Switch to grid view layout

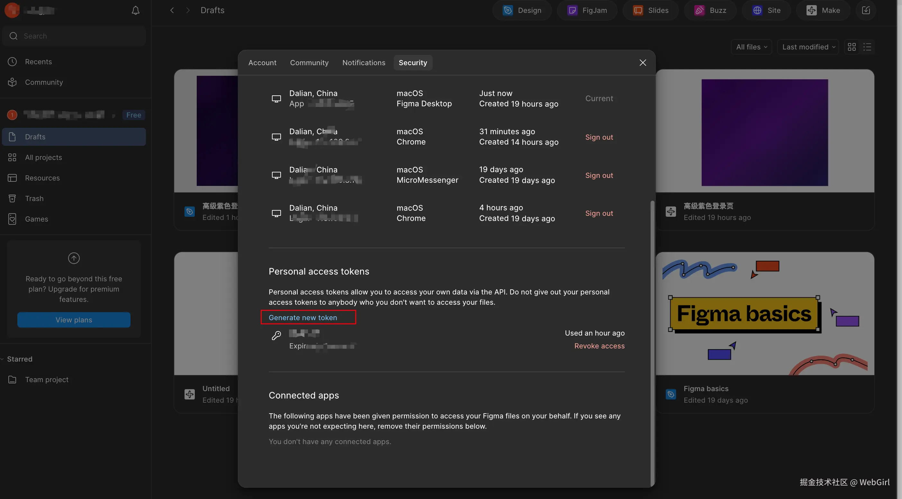click(x=852, y=47)
